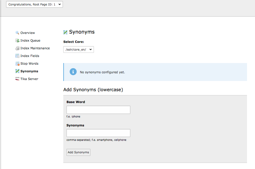The width and height of the screenshot is (255, 169).
Task: Click the Index Queue icon
Action: [17, 41]
